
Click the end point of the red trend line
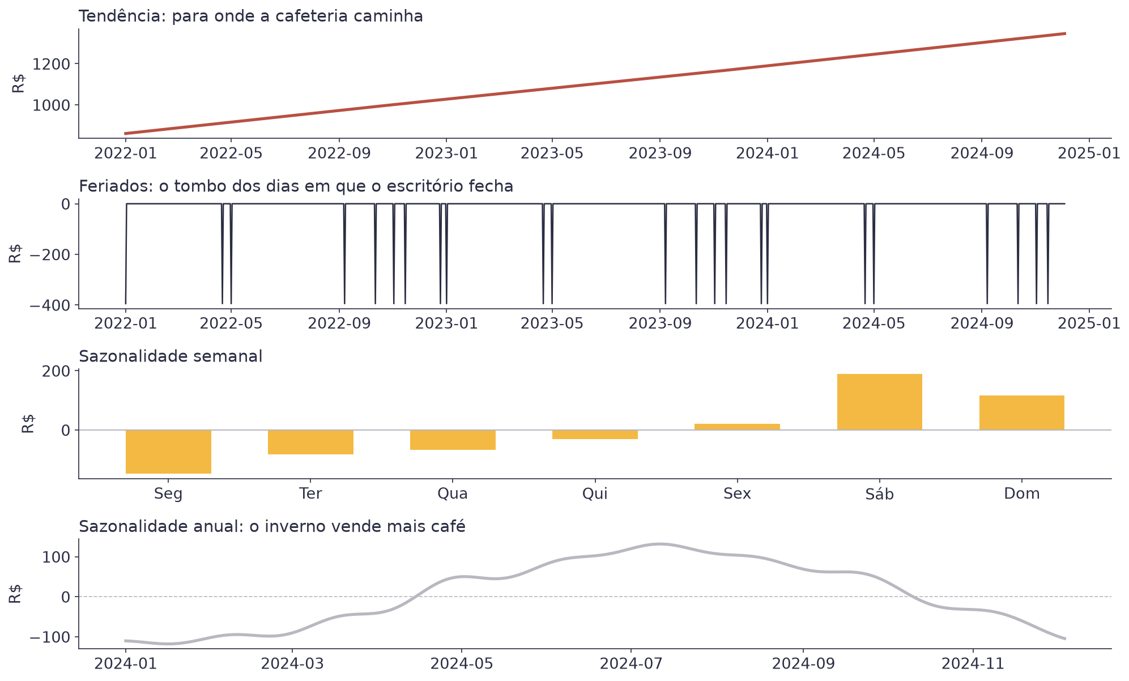coord(1065,33)
